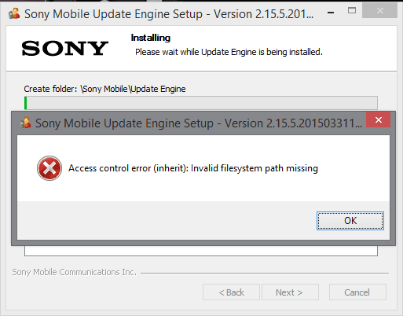
Task: Click the greyed-out close button of setup window
Action: click(x=379, y=11)
